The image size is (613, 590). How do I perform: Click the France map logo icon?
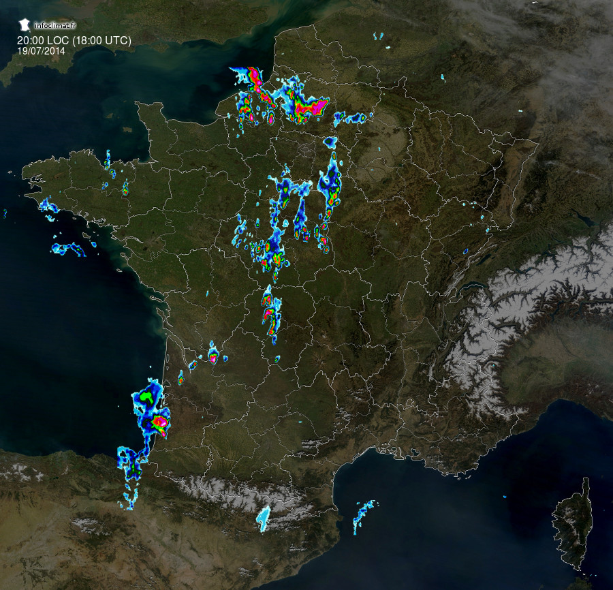25,25
